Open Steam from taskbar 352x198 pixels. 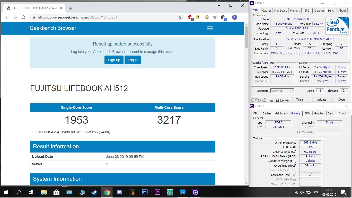[94, 192]
